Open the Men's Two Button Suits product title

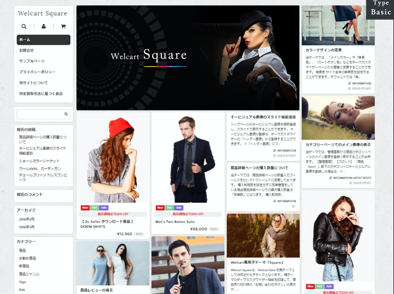point(175,222)
